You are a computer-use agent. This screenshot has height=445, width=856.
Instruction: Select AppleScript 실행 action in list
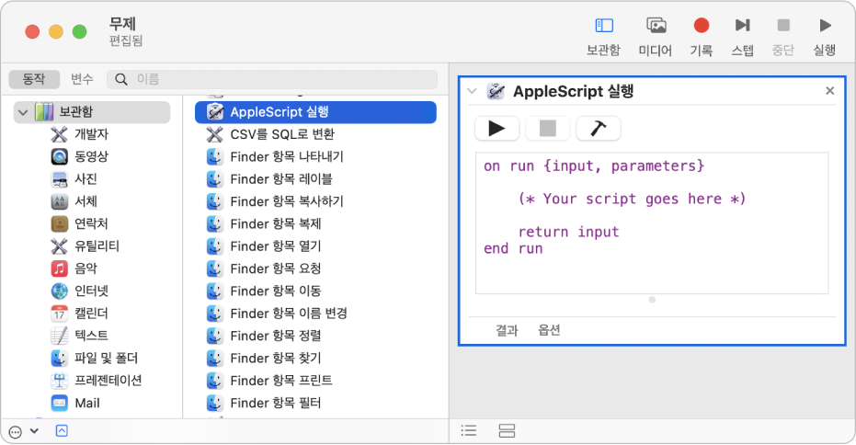click(315, 112)
